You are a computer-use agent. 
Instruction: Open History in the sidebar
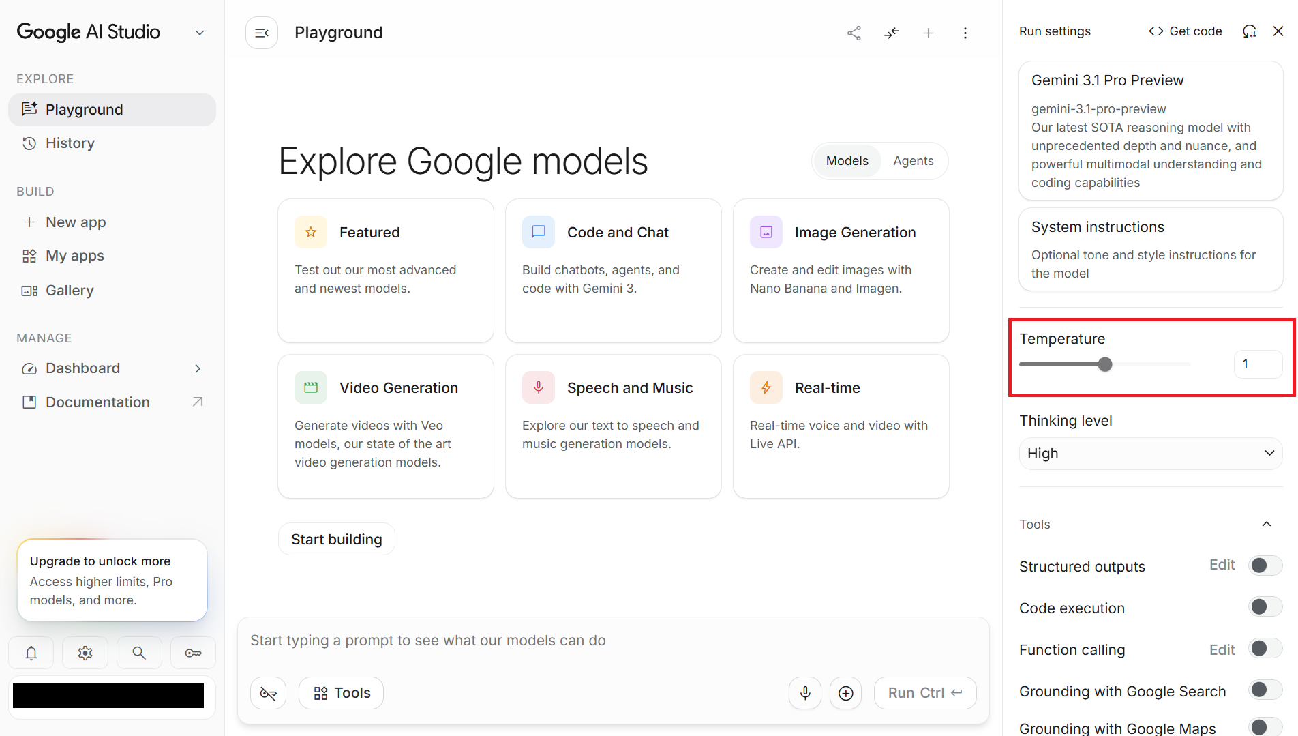coord(112,143)
